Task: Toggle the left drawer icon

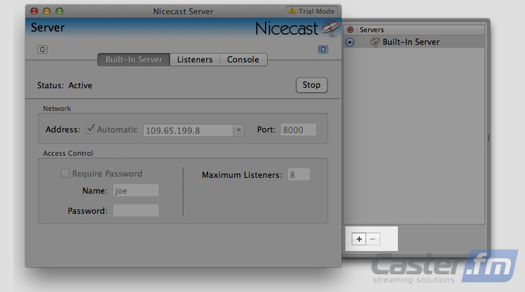Action: (x=42, y=49)
